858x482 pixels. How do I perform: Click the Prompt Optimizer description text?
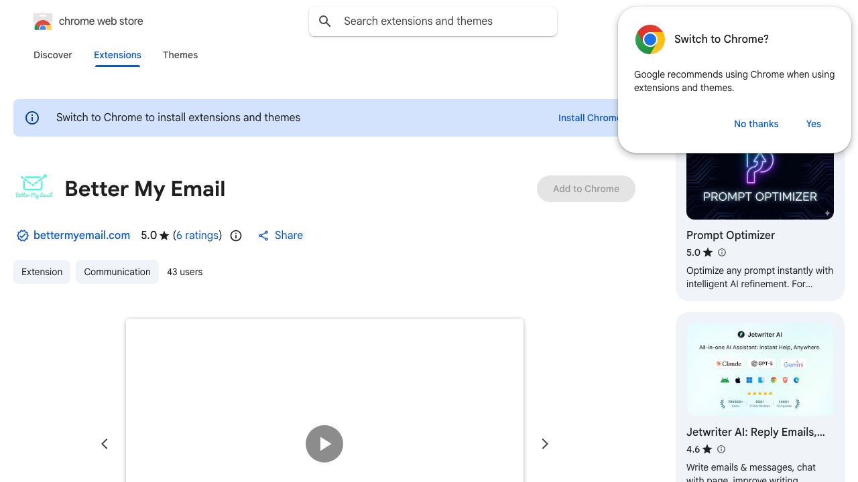[760, 277]
